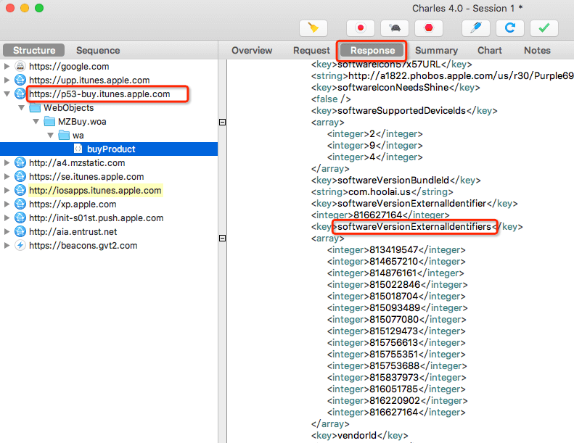Click the WebObjects folder icon
The image size is (574, 443).
tap(35, 108)
